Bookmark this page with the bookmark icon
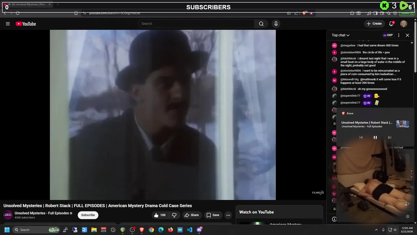Screen dimensions: 417x235 76,13
